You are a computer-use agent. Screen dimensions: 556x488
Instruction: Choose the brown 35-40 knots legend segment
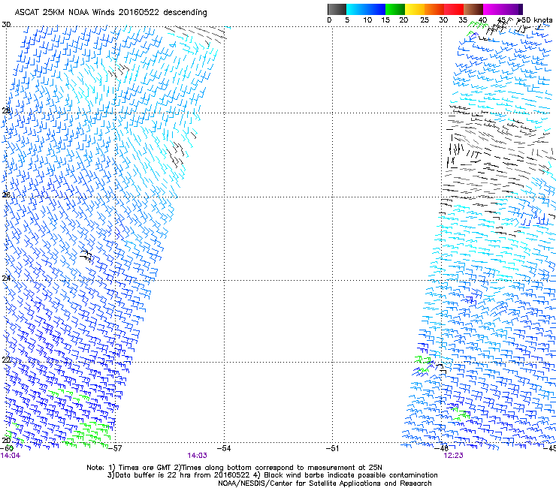pyautogui.click(x=473, y=9)
